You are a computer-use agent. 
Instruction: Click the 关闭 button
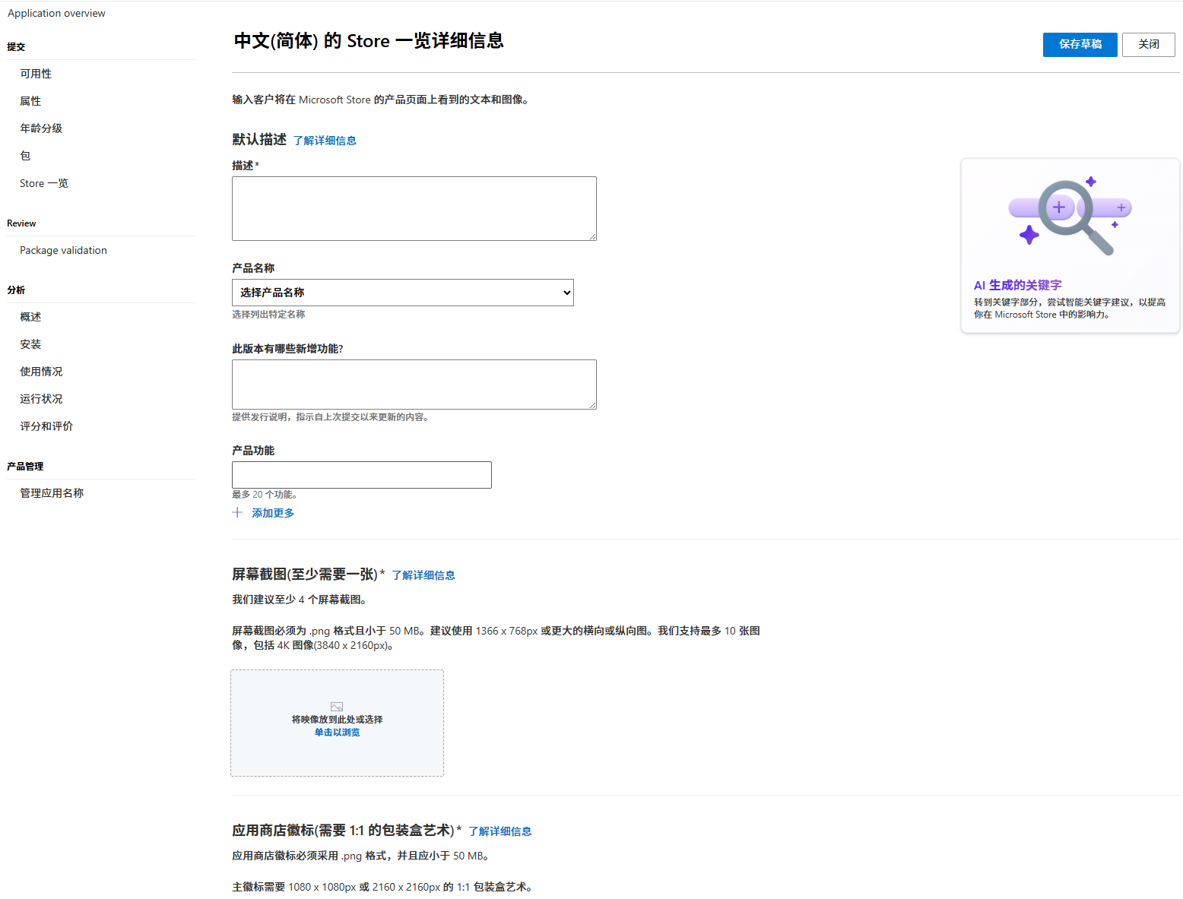point(1148,44)
